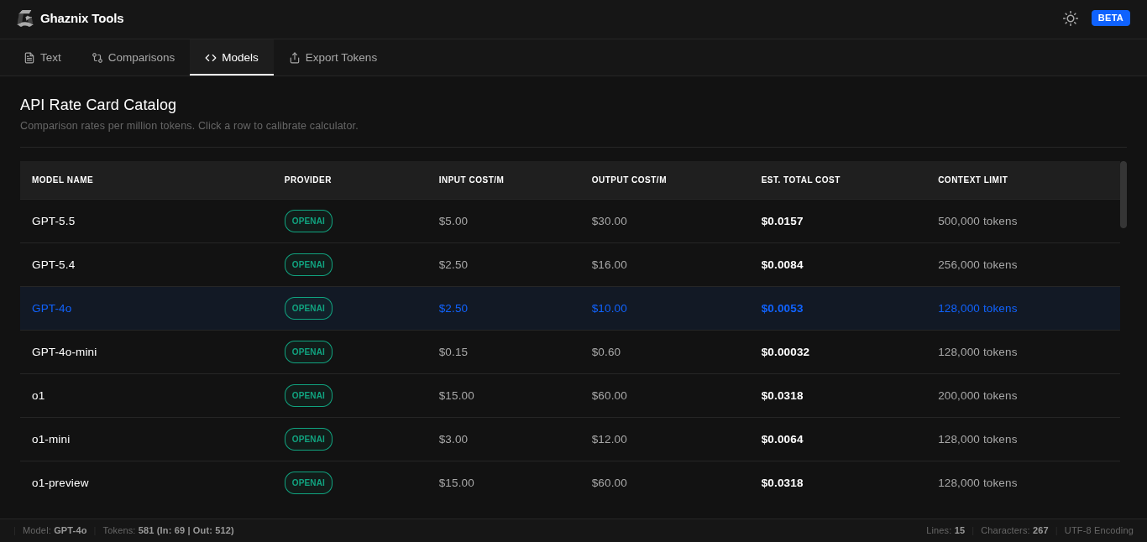The image size is (1147, 542).
Task: Click the $0.60 output cost value
Action: pyautogui.click(x=606, y=352)
